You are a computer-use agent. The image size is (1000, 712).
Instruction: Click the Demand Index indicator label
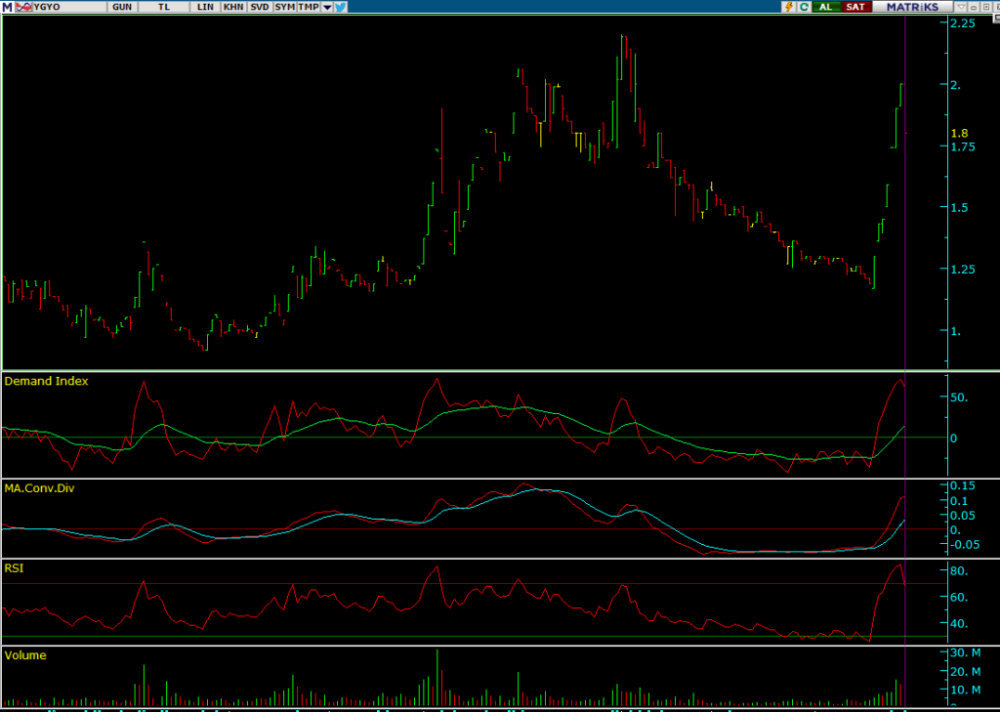[x=47, y=381]
